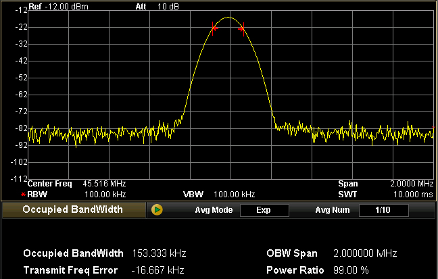Click the -82 axis label
This screenshot has height=279, width=438.
[21, 128]
